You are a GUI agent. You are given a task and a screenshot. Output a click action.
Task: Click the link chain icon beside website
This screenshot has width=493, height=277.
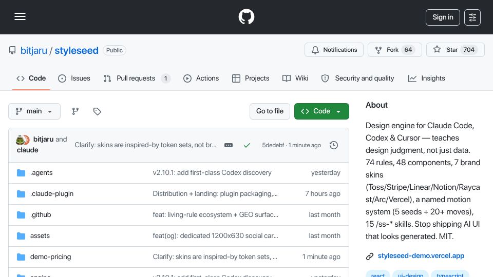370,256
